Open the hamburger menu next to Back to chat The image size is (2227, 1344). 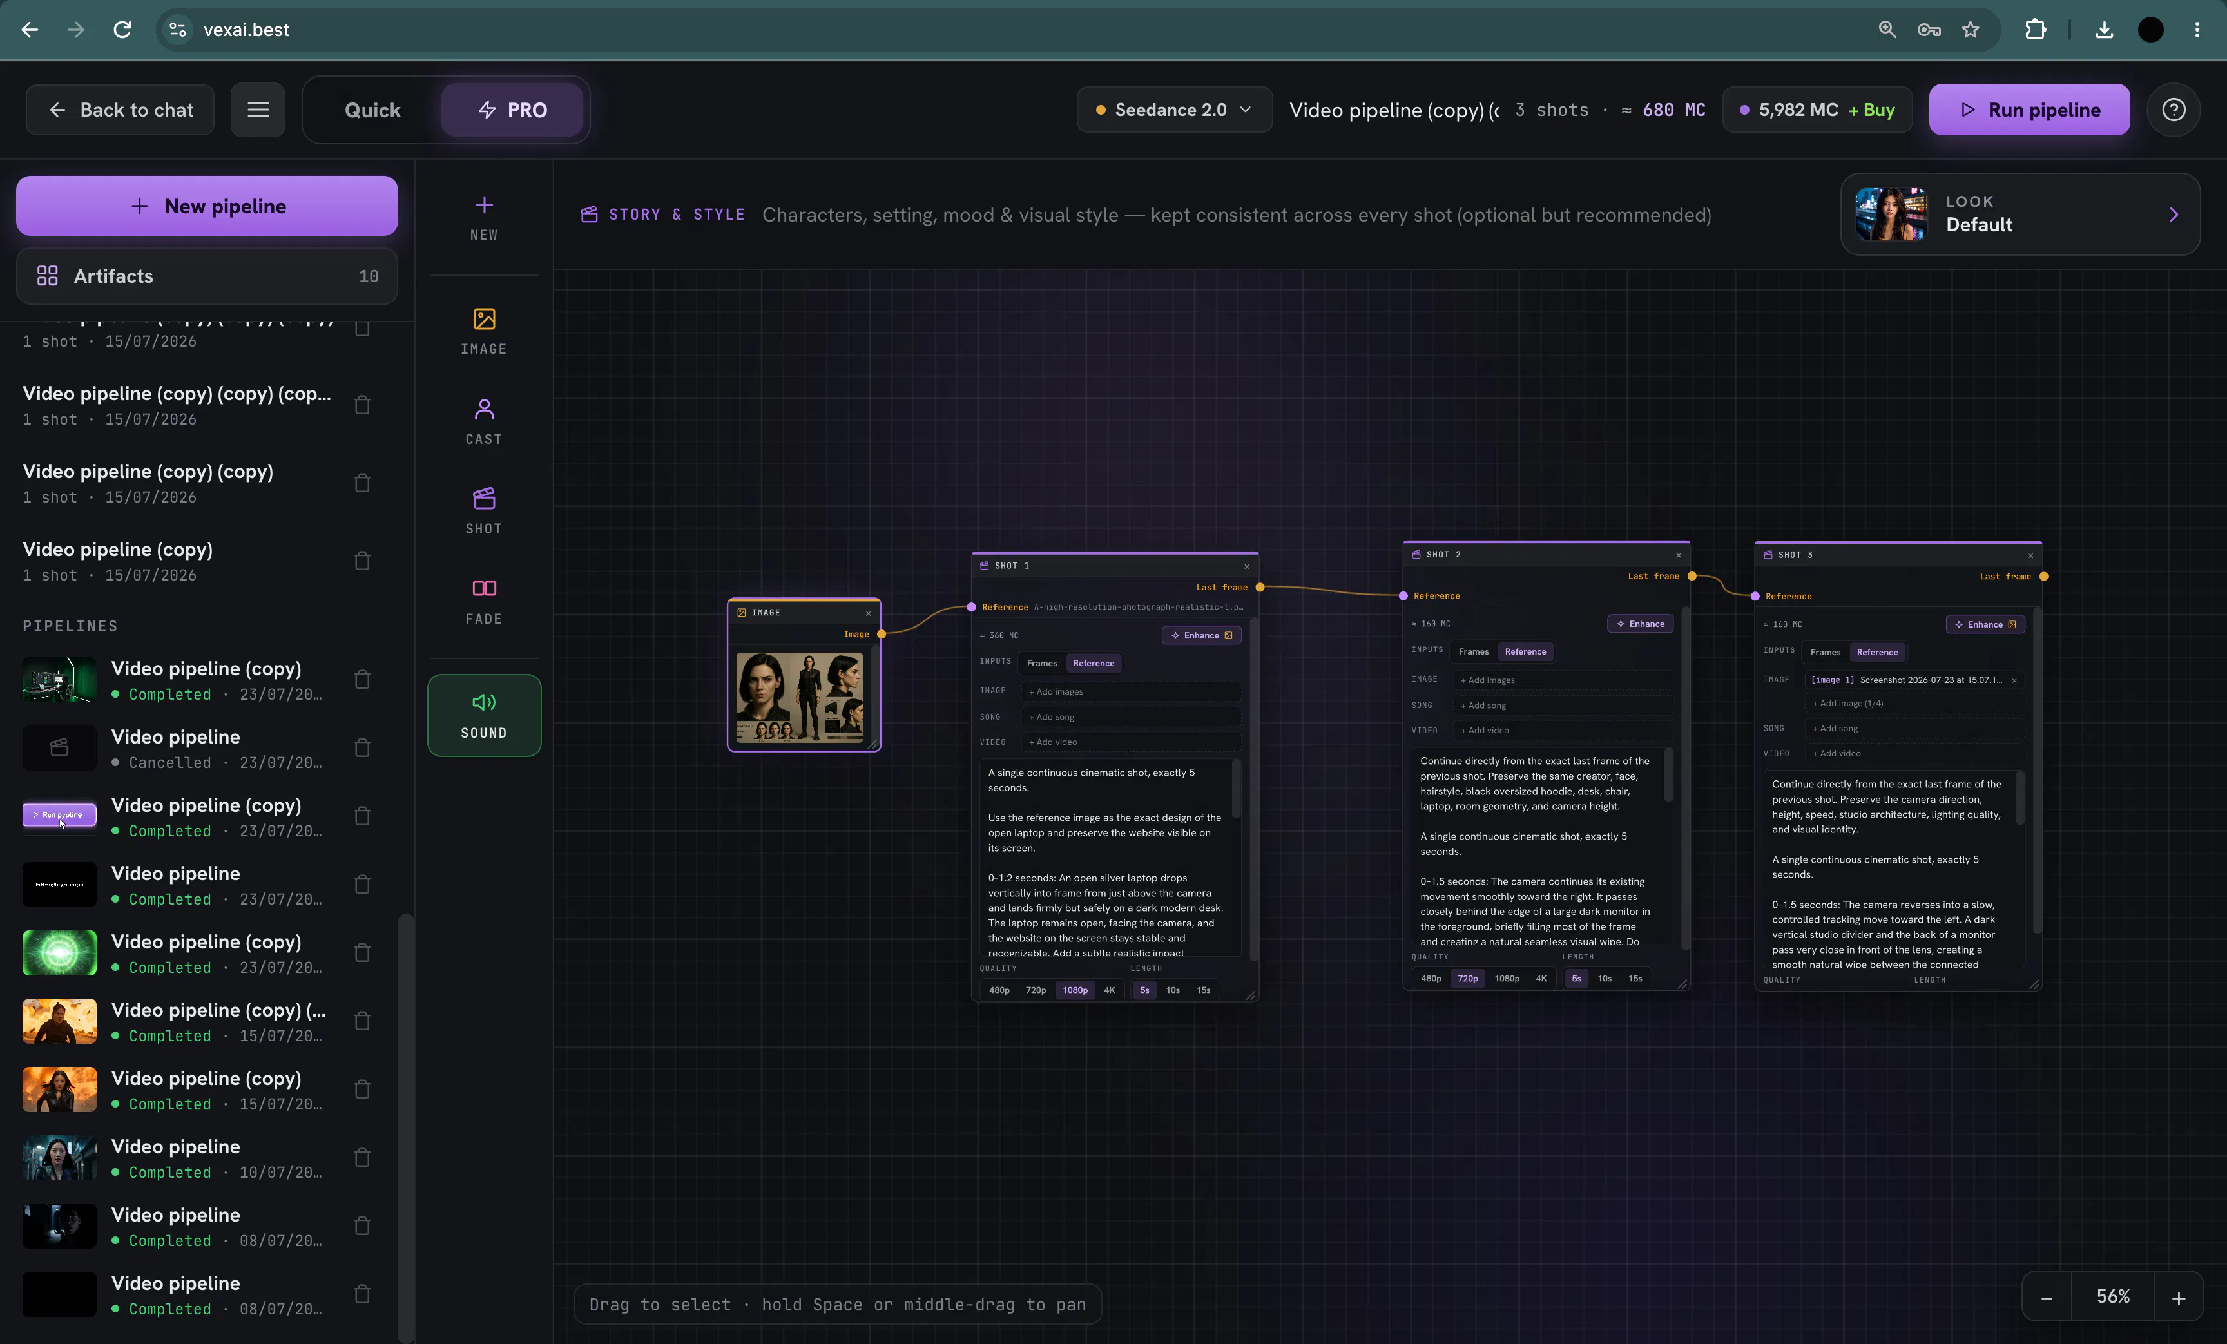(x=258, y=110)
